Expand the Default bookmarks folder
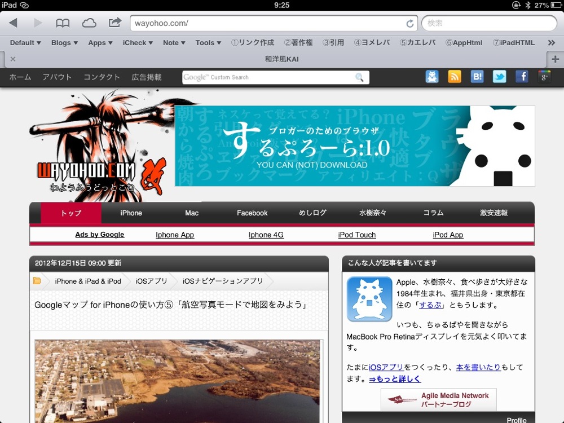The width and height of the screenshot is (564, 423). pos(25,43)
